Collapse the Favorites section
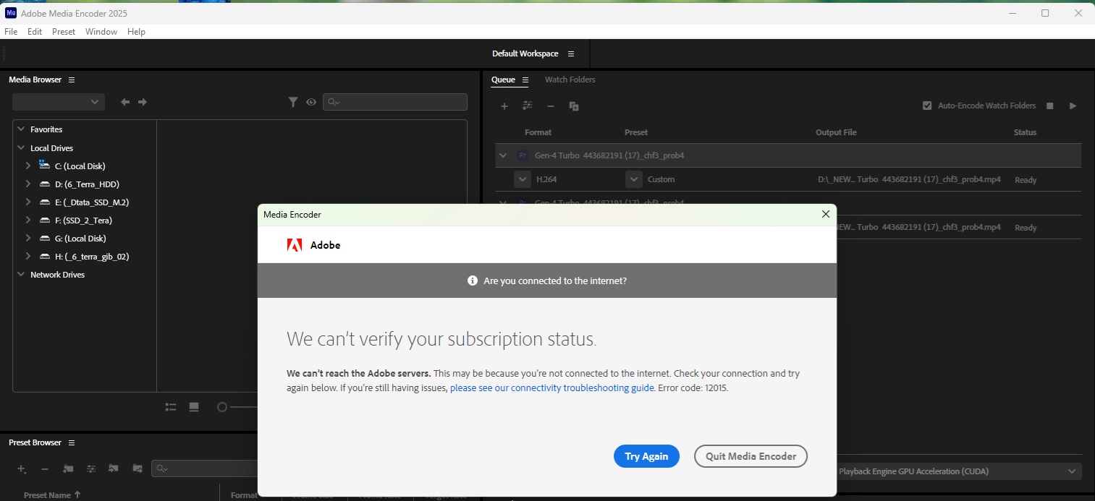 (x=21, y=129)
